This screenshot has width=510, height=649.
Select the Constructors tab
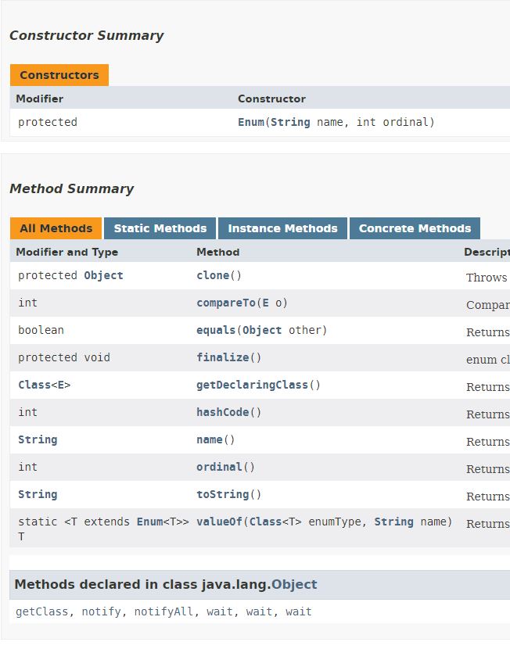click(59, 75)
